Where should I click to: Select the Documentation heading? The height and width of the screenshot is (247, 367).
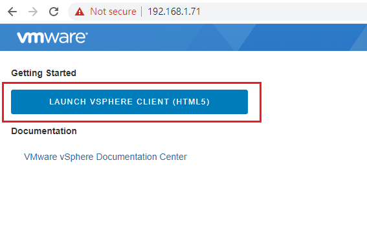[x=44, y=131]
